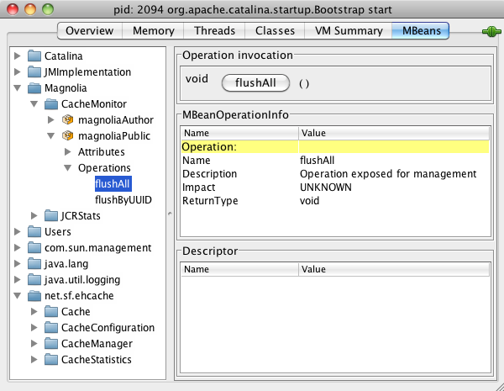Click 'Operation exposed for management' text
Image resolution: width=504 pixels, height=391 pixels.
(388, 174)
